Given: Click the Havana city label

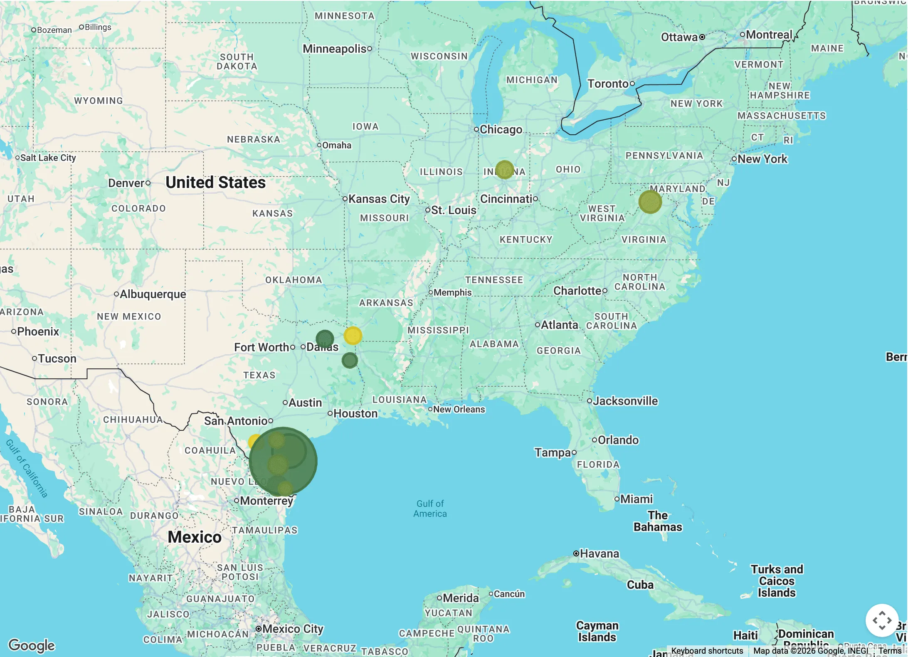Looking at the screenshot, I should (600, 553).
